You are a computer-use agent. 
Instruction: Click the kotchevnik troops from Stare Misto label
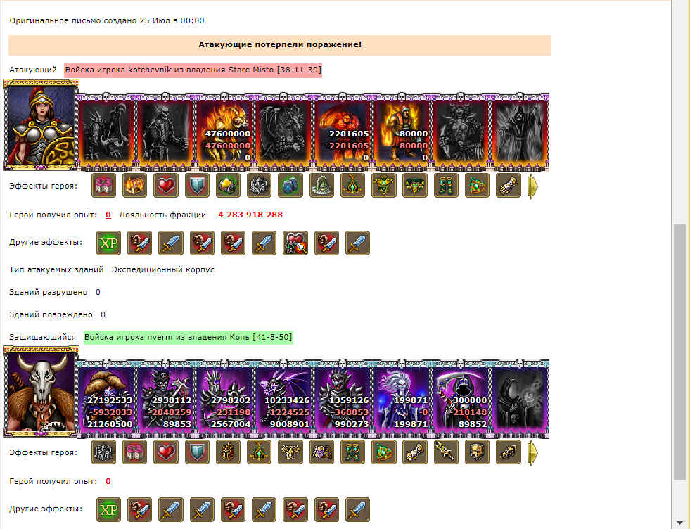[193, 70]
